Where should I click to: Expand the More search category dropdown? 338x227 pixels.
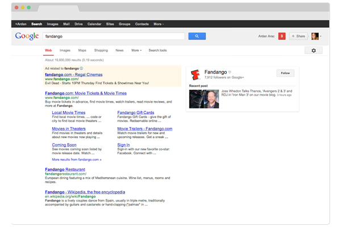(x=136, y=51)
